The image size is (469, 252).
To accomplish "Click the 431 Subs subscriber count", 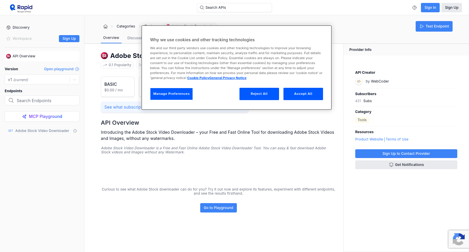I will (x=363, y=101).
